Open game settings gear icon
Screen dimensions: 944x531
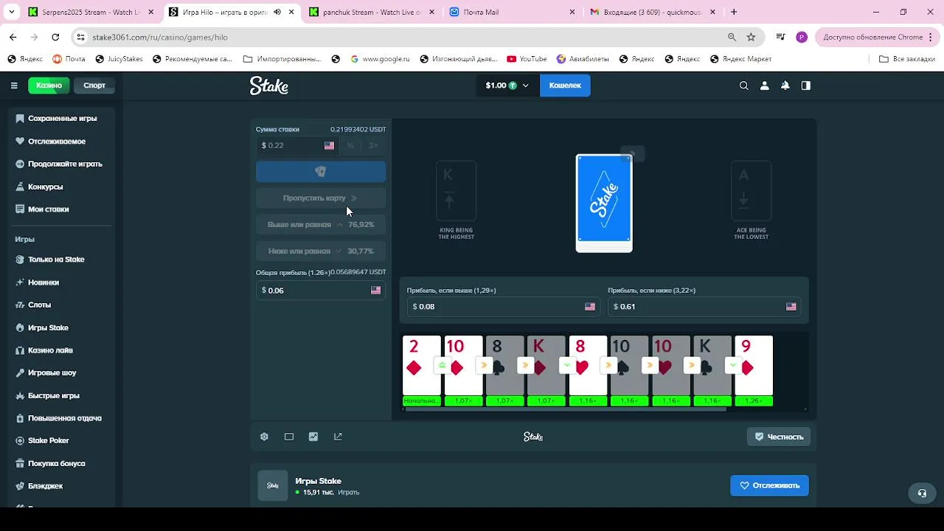264,437
